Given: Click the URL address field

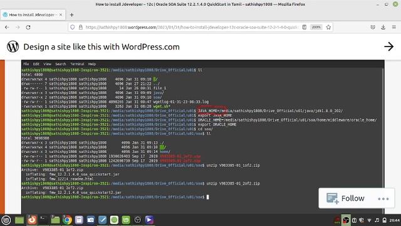Looking at the screenshot, I should (x=192, y=27).
